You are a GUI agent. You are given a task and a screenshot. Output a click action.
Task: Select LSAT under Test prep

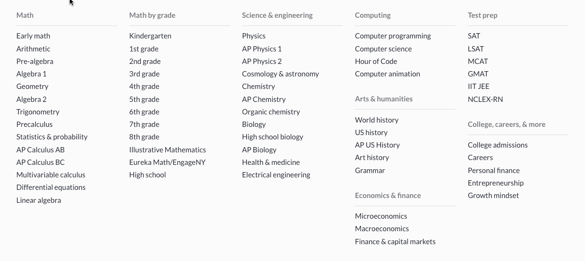[476, 49]
